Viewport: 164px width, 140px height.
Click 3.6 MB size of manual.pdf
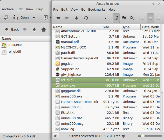tap(114, 42)
